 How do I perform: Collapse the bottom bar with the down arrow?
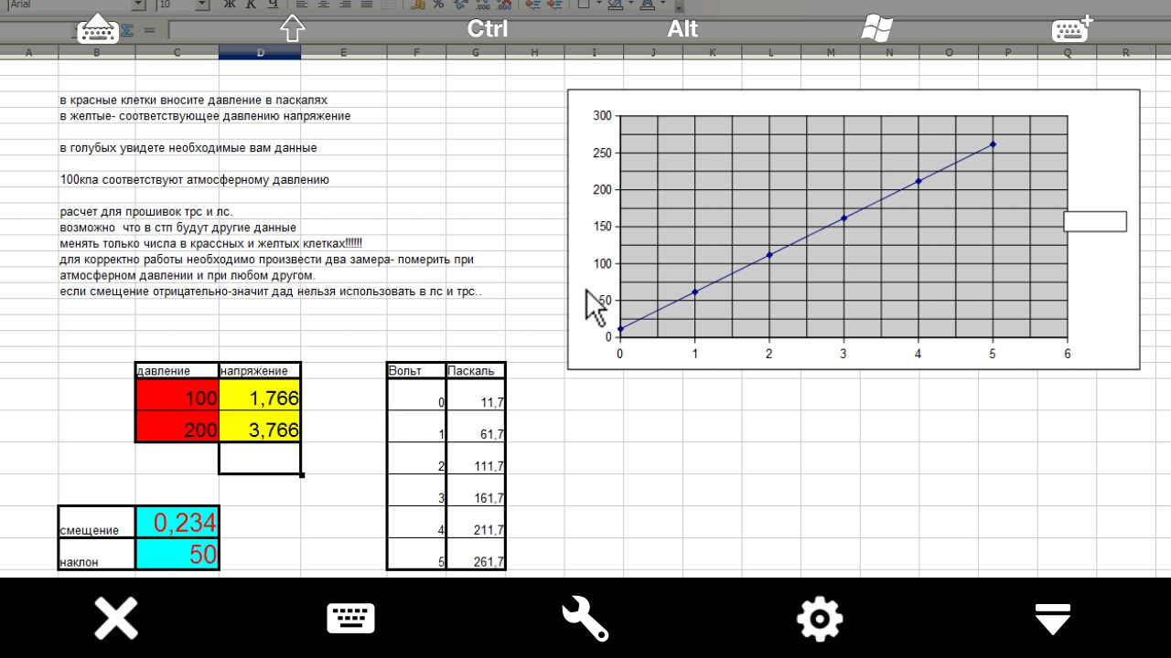[1053, 618]
